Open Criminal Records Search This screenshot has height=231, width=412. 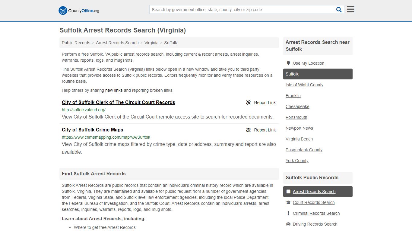tap(316, 213)
